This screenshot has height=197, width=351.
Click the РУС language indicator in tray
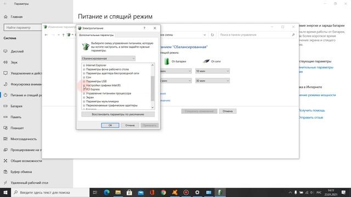point(319,192)
